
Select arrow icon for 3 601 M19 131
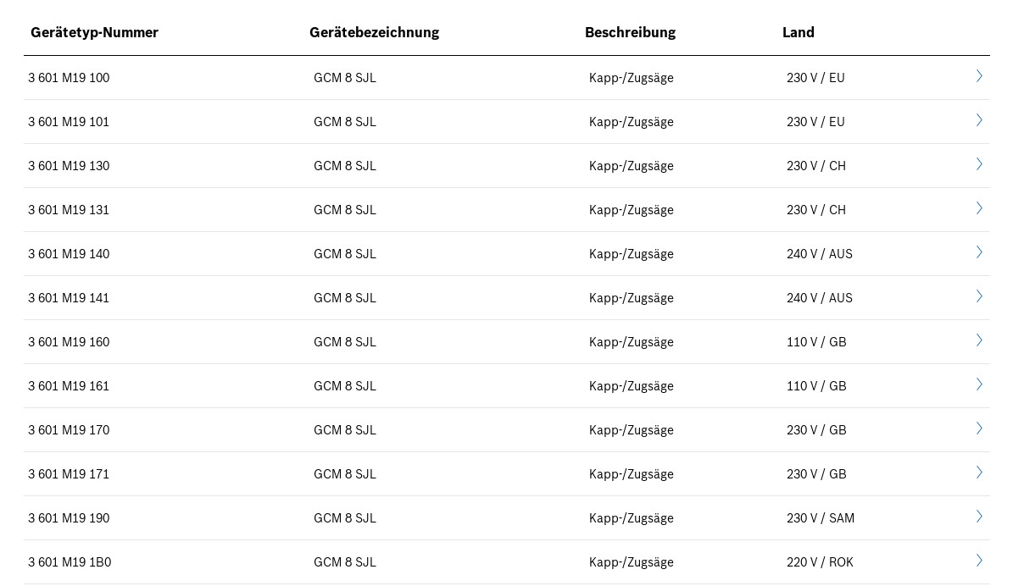pyautogui.click(x=979, y=208)
